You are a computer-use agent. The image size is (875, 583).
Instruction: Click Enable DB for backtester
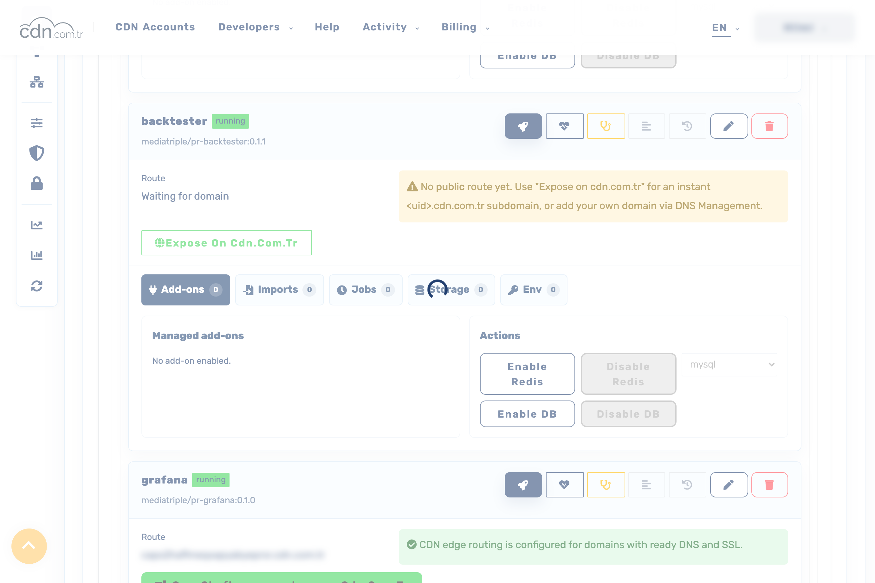527,414
